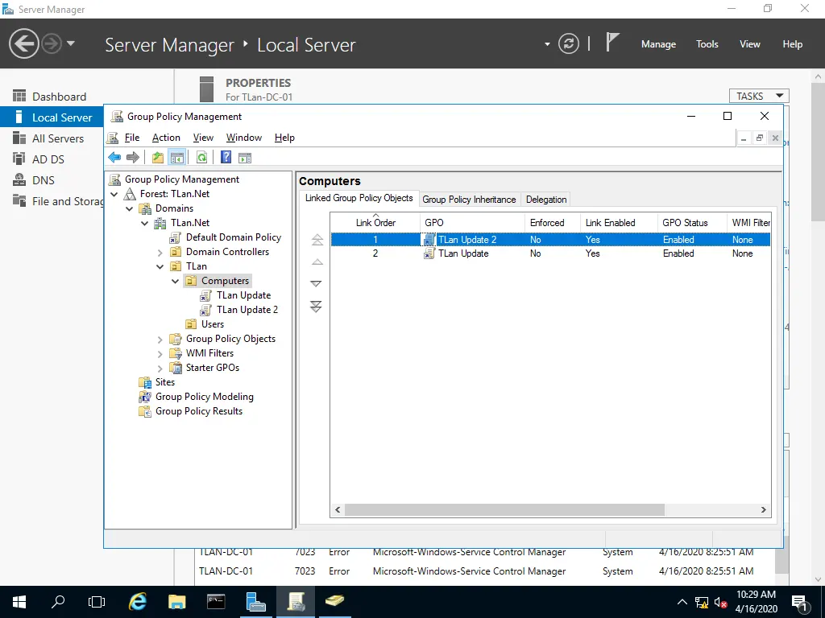Click Server Manager back navigation arrow
The image size is (825, 618).
pos(23,43)
